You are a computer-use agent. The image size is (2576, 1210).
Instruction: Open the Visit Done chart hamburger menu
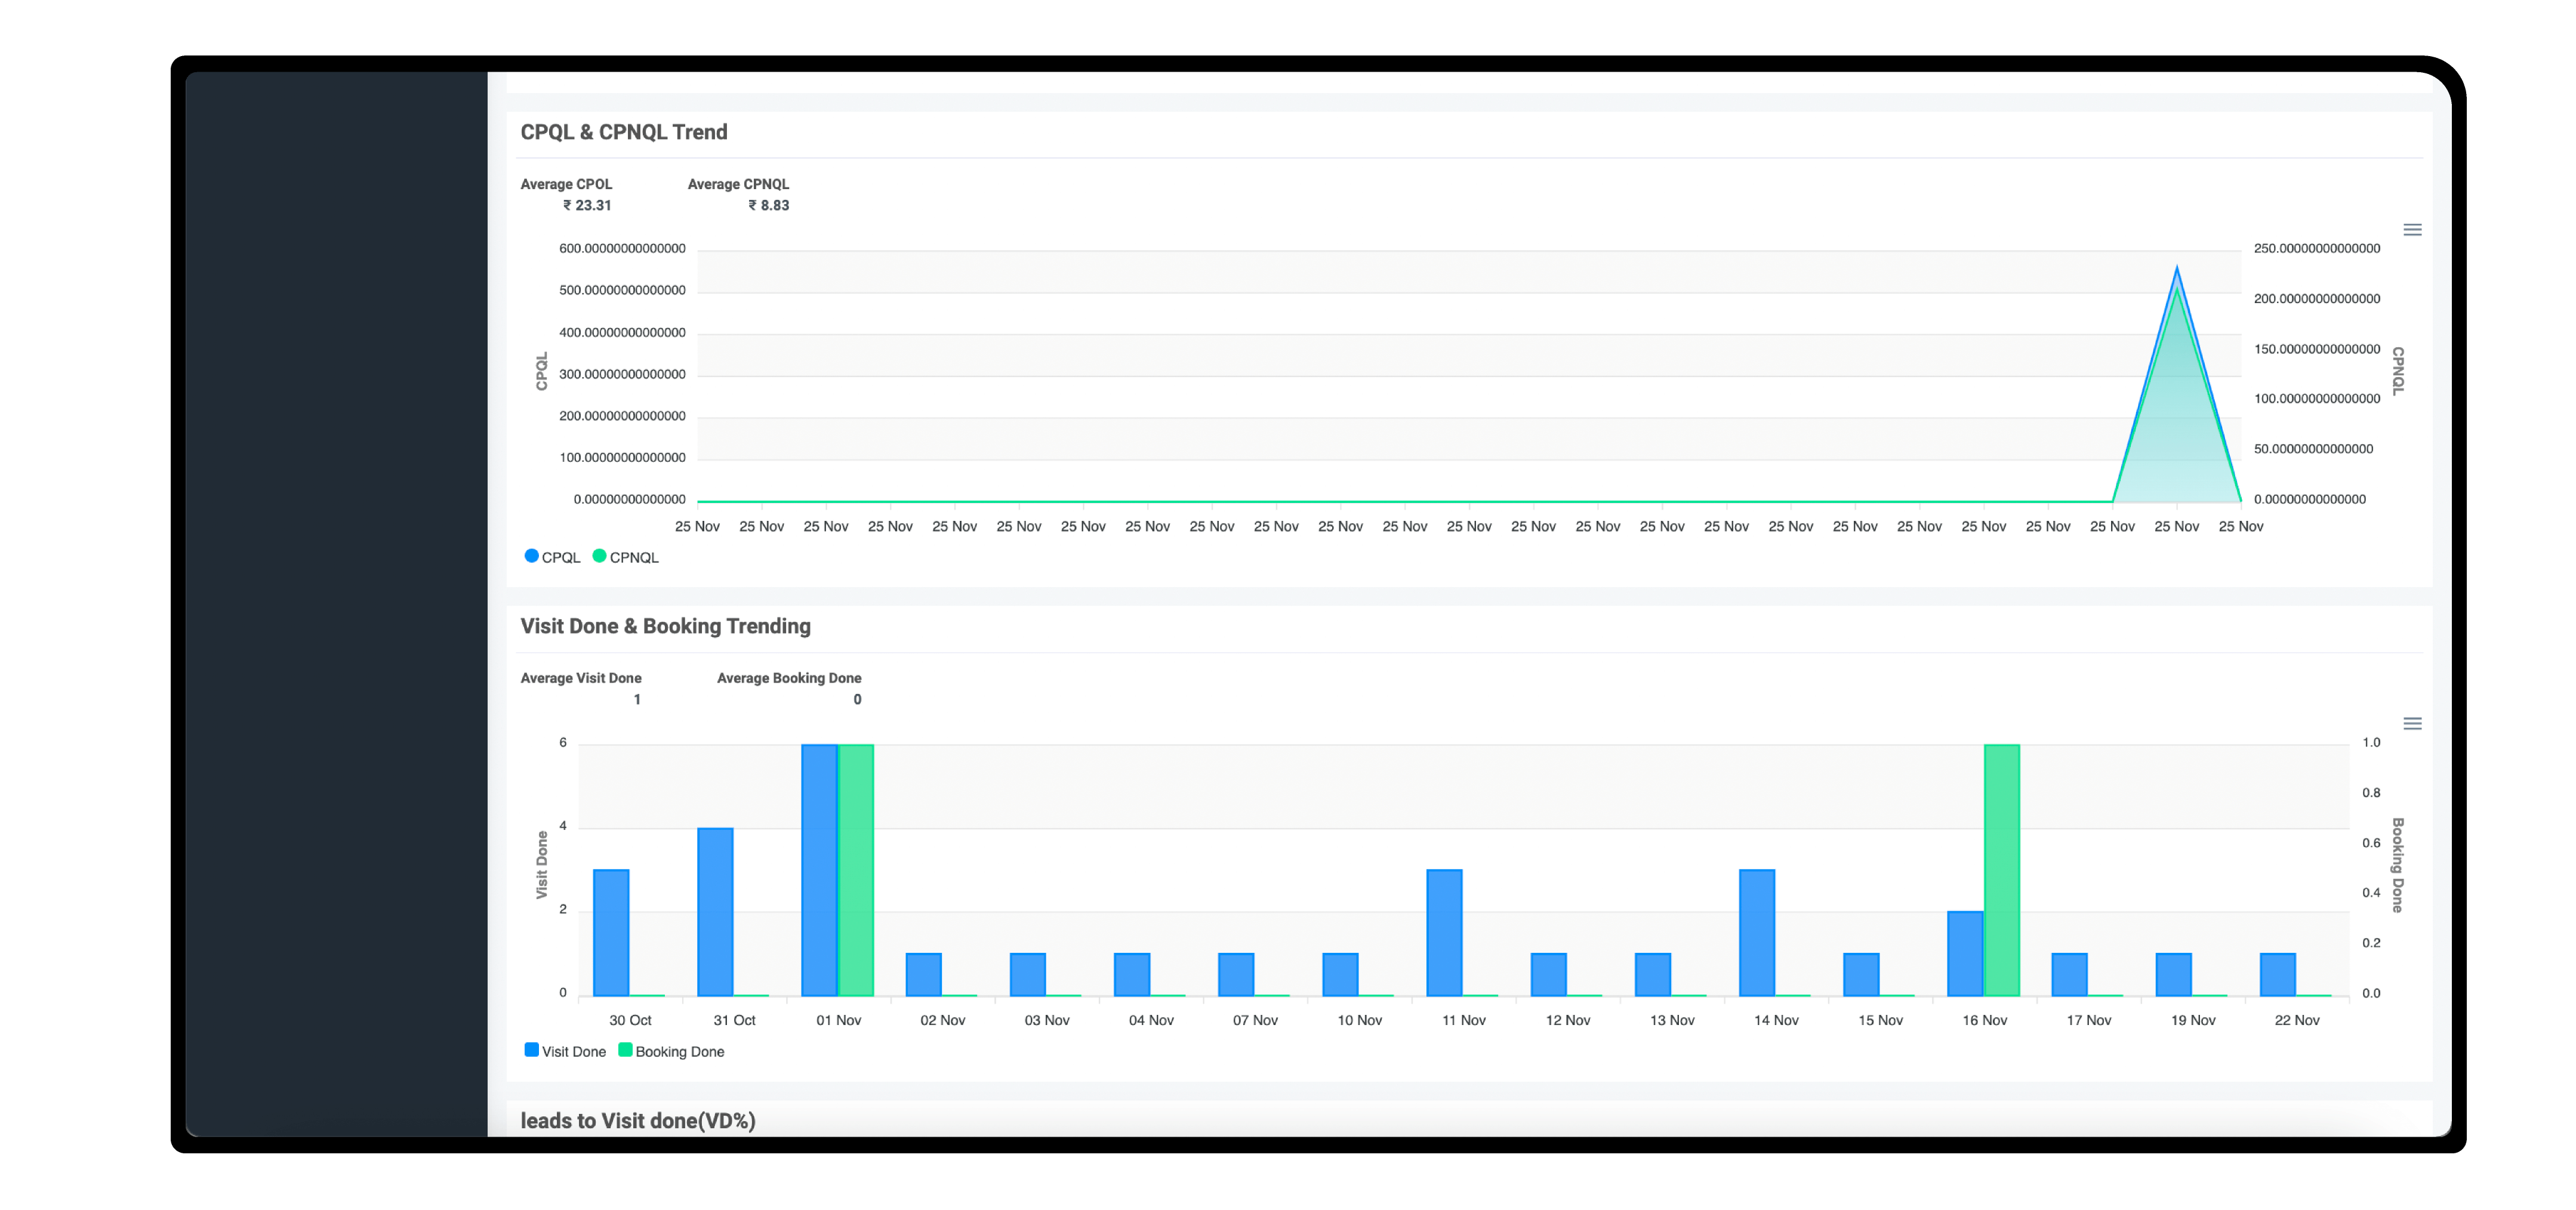2412,724
